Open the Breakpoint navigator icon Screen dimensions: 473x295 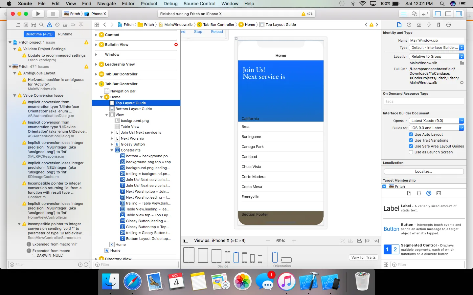(73, 25)
